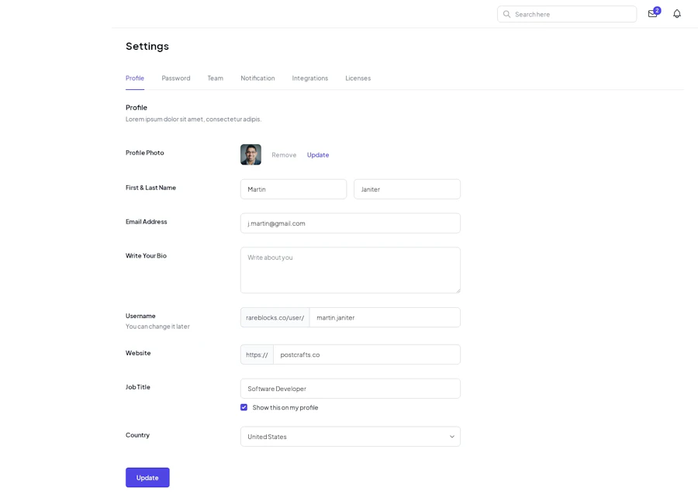The height and width of the screenshot is (498, 698).
Task: Click the purple Update button
Action: (147, 478)
